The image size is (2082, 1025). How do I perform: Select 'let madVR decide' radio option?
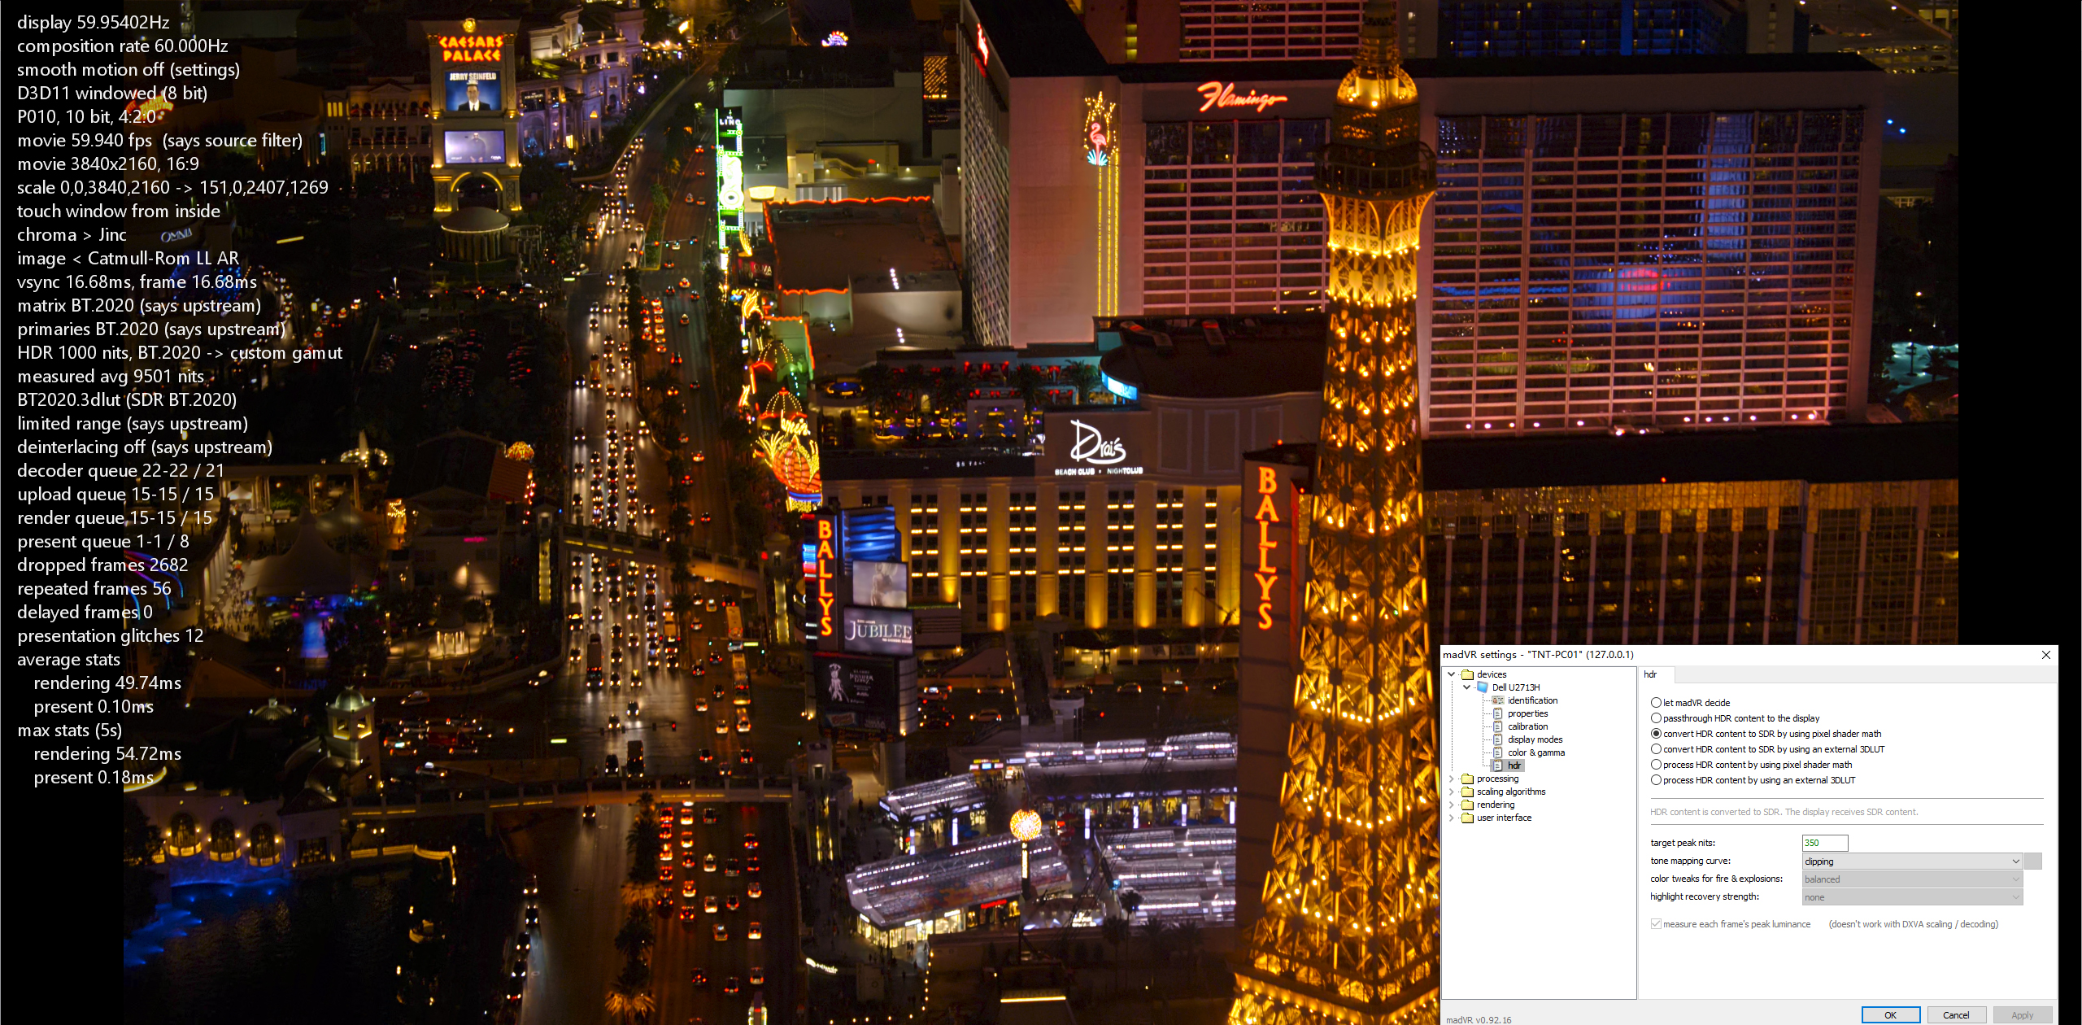tap(1656, 703)
